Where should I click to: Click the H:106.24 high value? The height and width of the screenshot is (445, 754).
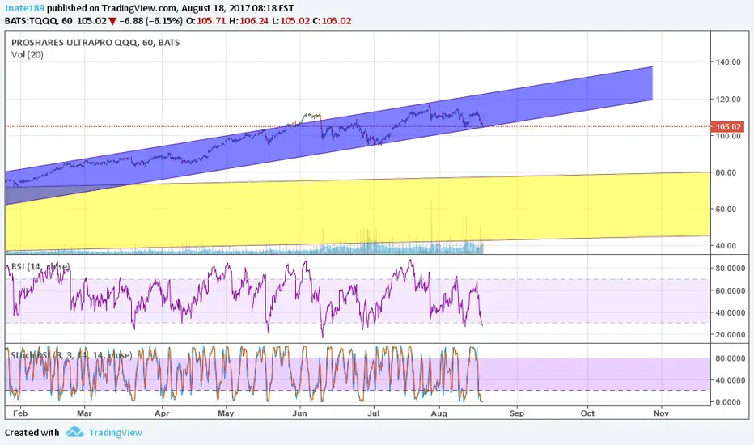pyautogui.click(x=248, y=21)
